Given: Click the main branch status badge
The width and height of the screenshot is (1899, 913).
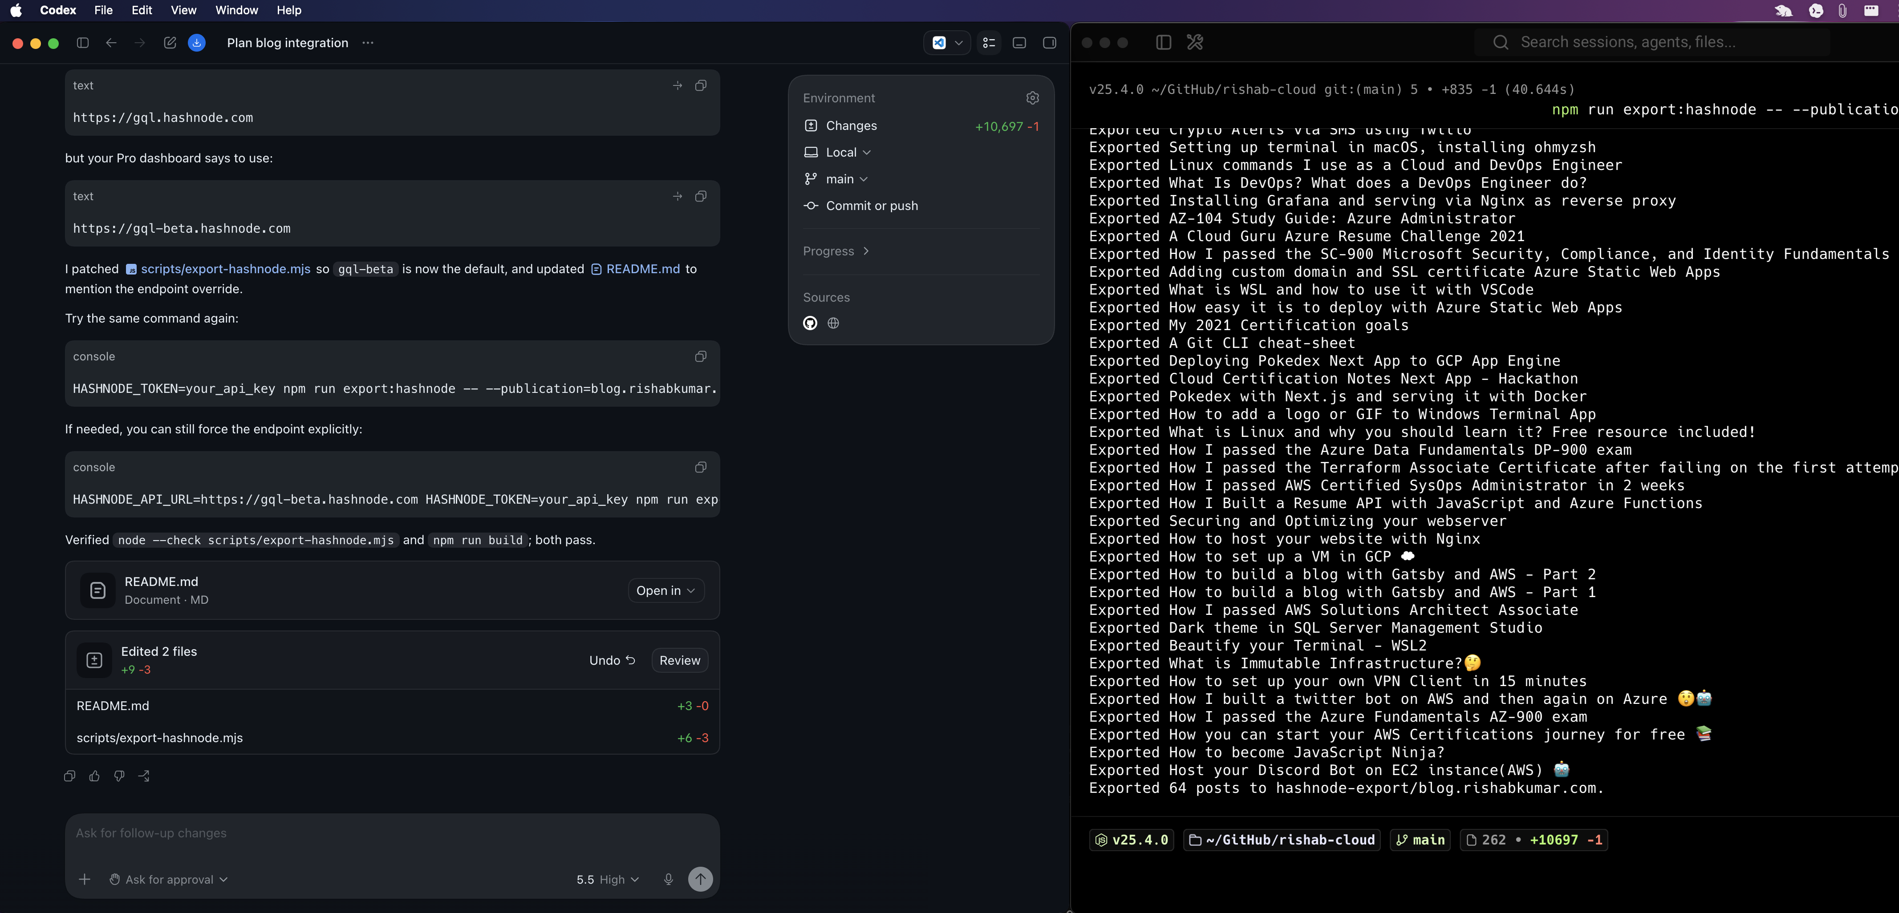Looking at the screenshot, I should (x=1420, y=840).
